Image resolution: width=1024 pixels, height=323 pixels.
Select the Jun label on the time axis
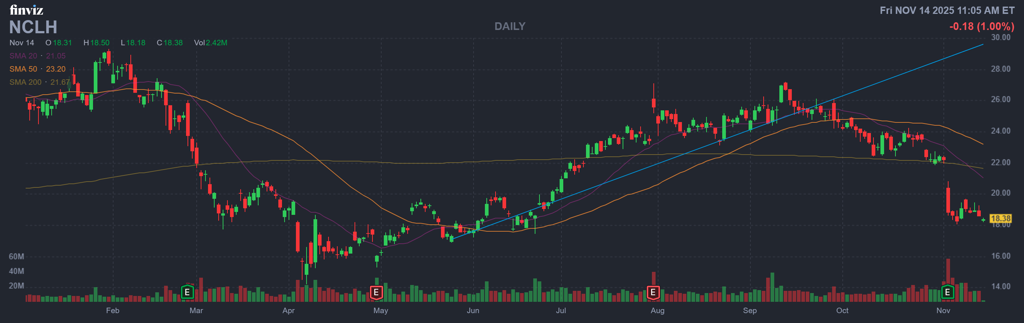[473, 311]
